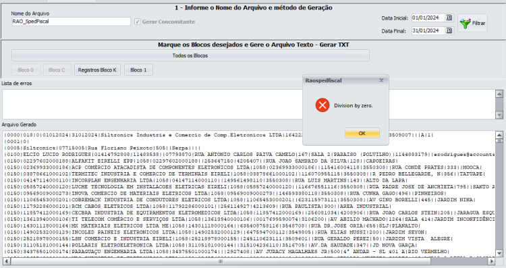Click the red error icon in dialog

(x=322, y=105)
